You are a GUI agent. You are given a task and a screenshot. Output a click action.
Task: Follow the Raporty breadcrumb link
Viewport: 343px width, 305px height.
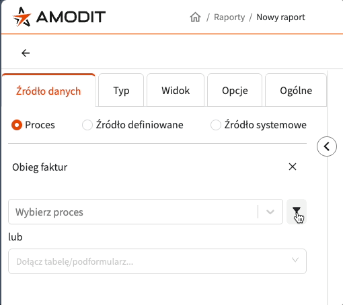click(x=229, y=17)
